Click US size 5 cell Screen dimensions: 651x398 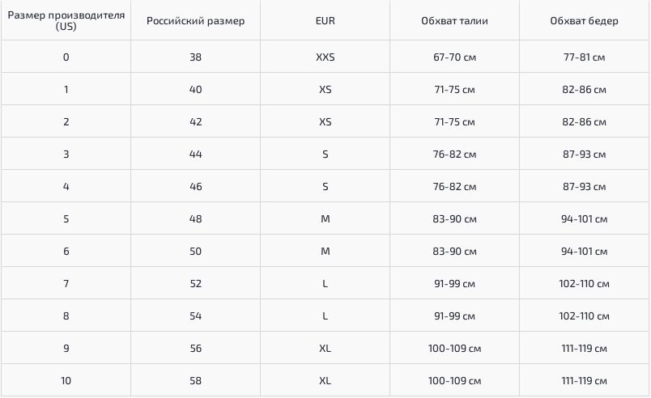(x=66, y=218)
